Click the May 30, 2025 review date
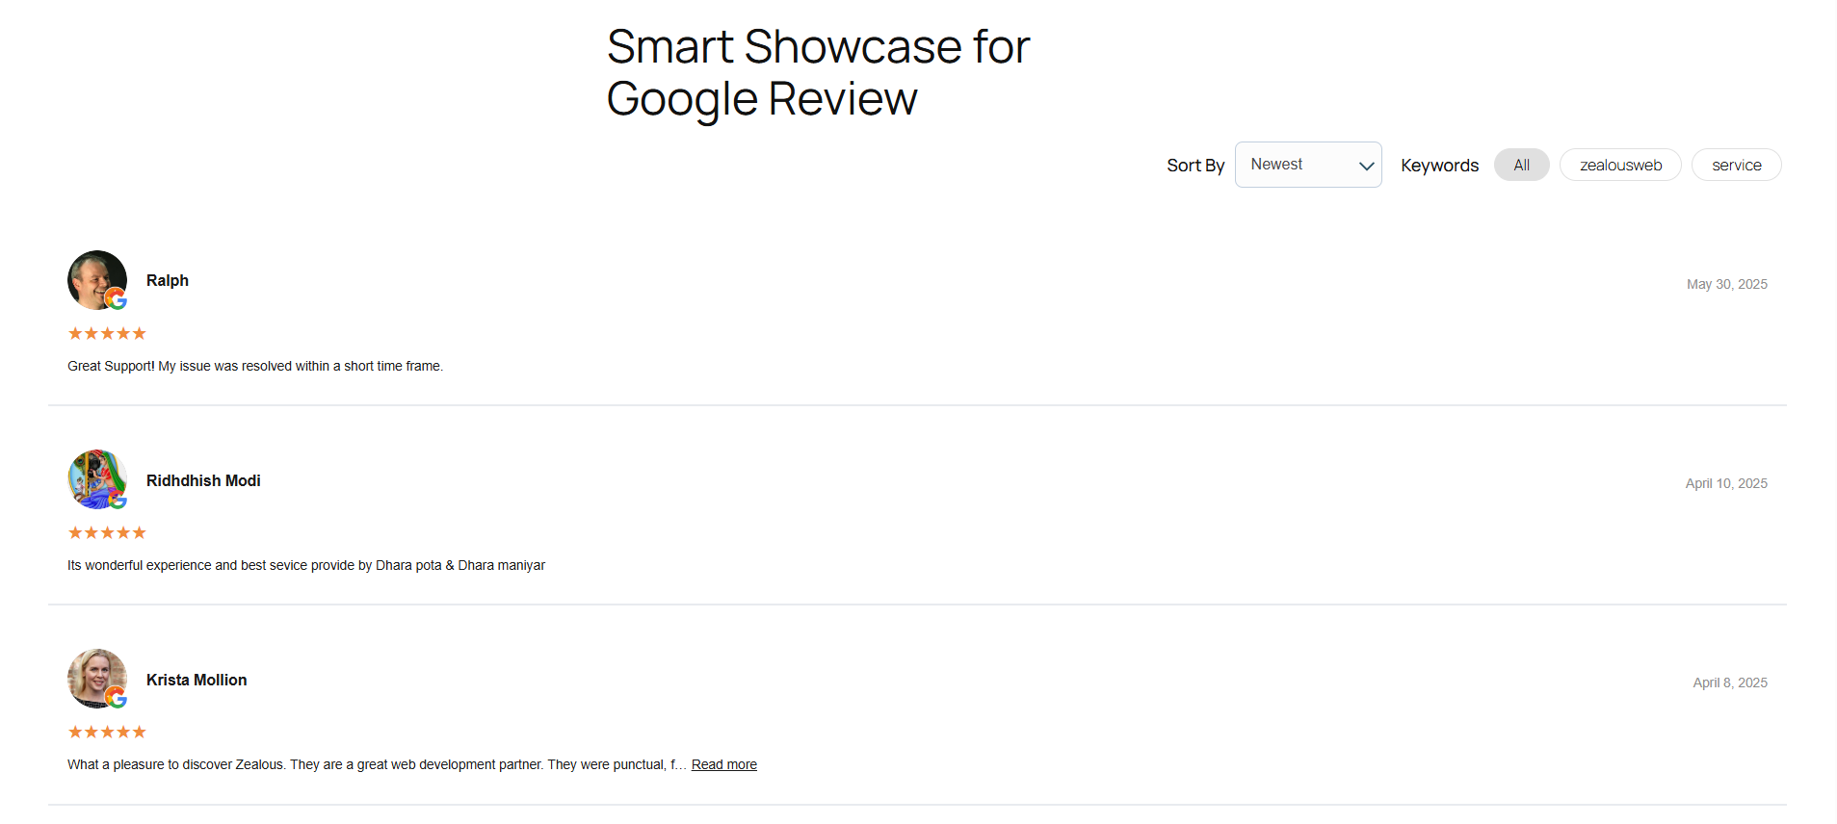Viewport: 1837px width, 824px height. 1726,285
